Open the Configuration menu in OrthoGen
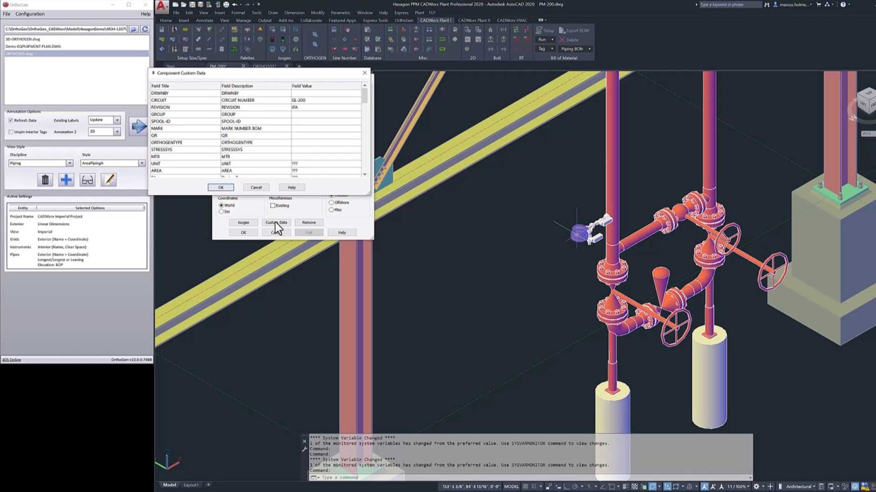The width and height of the screenshot is (876, 492). point(30,14)
